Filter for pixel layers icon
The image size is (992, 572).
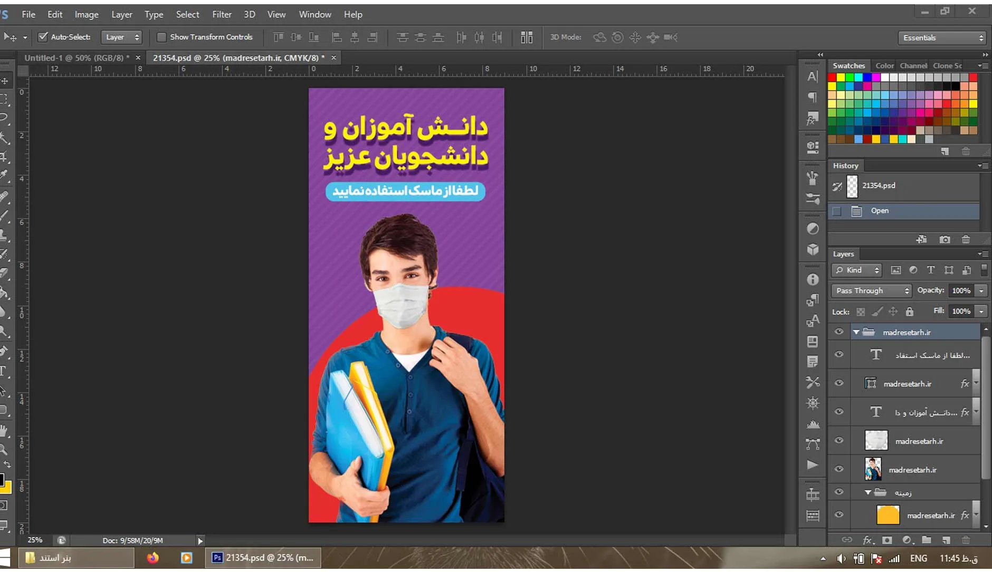click(895, 270)
